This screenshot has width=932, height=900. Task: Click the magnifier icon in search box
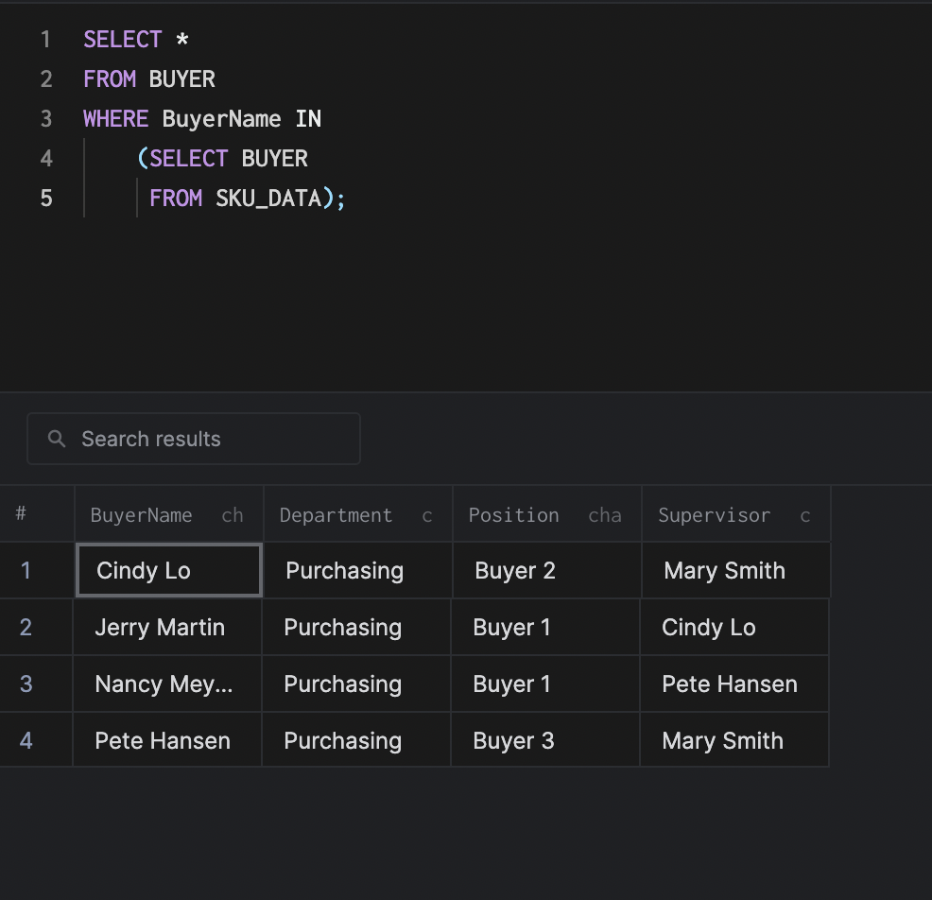[x=57, y=439]
